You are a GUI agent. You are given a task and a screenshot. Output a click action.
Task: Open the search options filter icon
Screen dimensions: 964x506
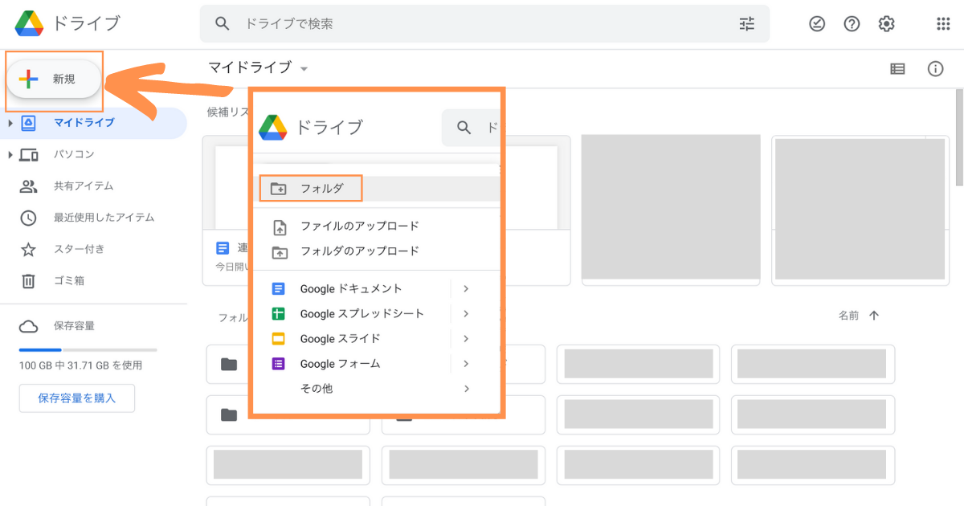coord(746,24)
